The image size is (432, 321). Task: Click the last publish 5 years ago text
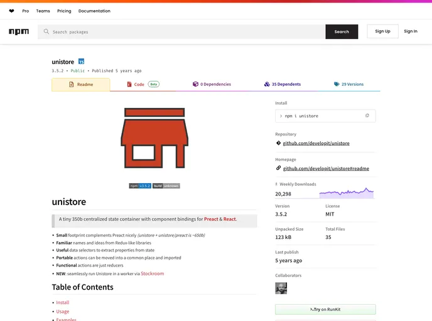[288, 260]
